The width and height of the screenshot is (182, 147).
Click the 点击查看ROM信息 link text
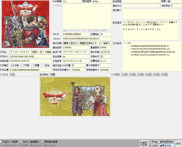(97, 30)
